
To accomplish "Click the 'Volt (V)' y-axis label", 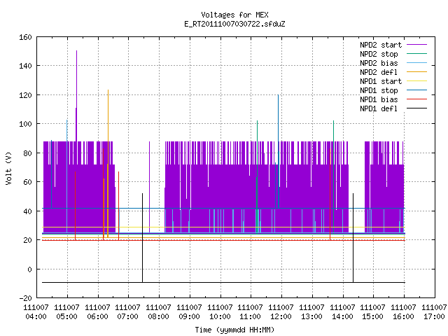I will point(8,169).
